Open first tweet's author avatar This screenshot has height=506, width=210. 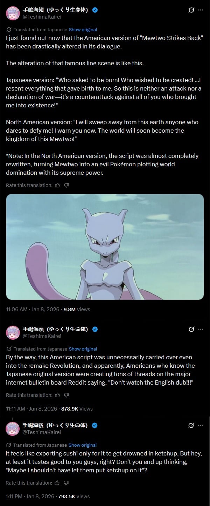[x=13, y=13]
